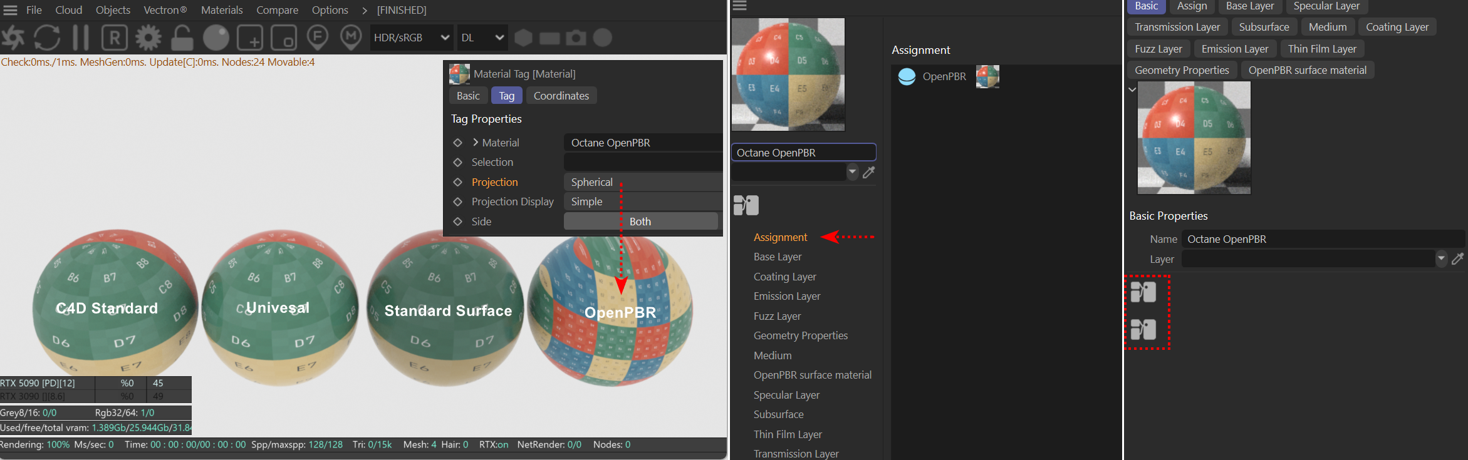Viewport: 1468px width, 460px height.
Task: Open the Materials menu
Action: [x=222, y=10]
